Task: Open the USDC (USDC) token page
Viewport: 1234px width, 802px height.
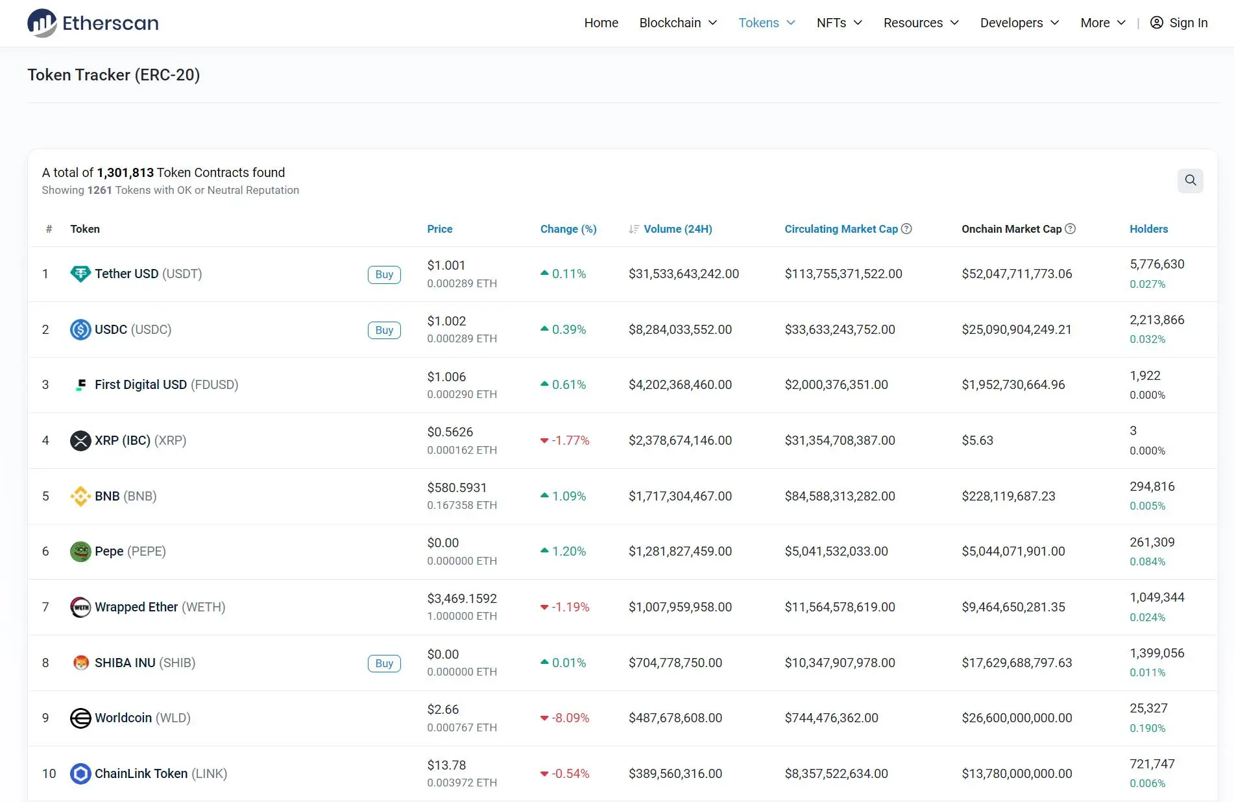Action: point(133,329)
